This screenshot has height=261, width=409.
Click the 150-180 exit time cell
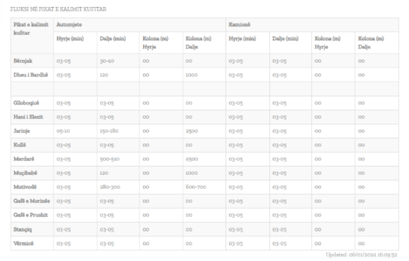(109, 131)
